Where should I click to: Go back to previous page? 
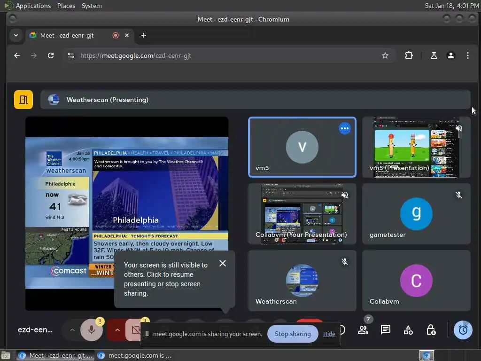17,55
